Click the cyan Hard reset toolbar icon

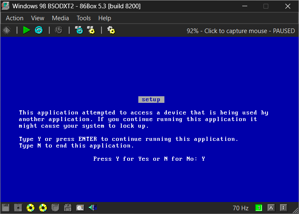click(39, 30)
